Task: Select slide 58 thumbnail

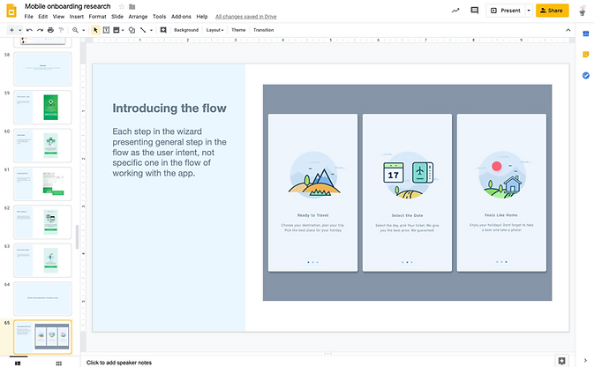Action: coord(42,69)
